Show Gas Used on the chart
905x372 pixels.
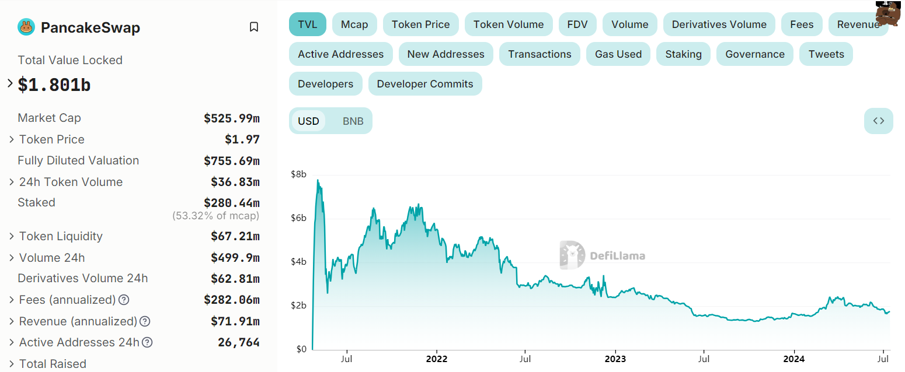(618, 54)
